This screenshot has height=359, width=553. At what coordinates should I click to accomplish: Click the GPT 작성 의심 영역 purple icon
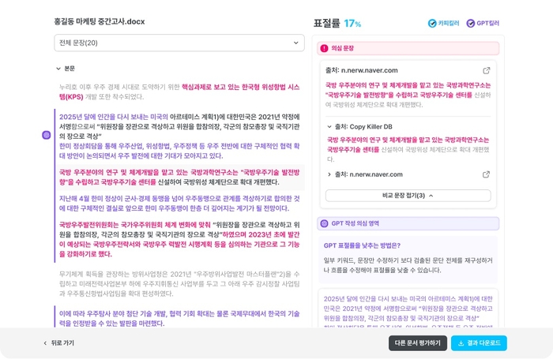pos(324,223)
